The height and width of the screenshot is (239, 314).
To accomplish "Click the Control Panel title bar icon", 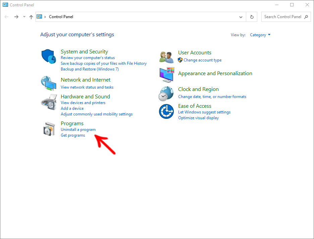I will click(5, 5).
